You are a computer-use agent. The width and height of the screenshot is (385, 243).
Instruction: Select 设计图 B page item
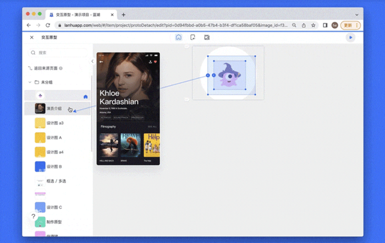coord(55,166)
